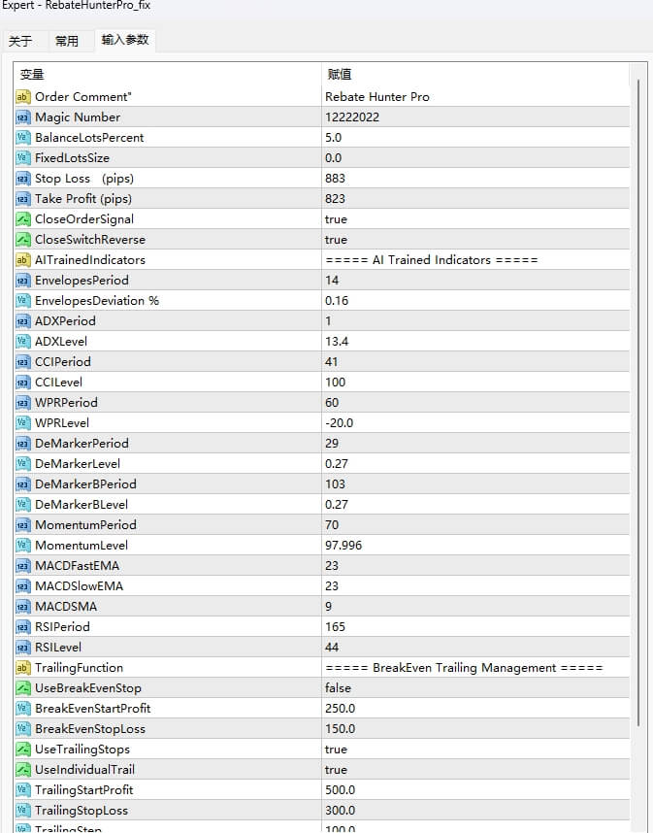Select the WPRPeriod value 60
Viewport: 653px width, 833px height.
pyautogui.click(x=332, y=403)
